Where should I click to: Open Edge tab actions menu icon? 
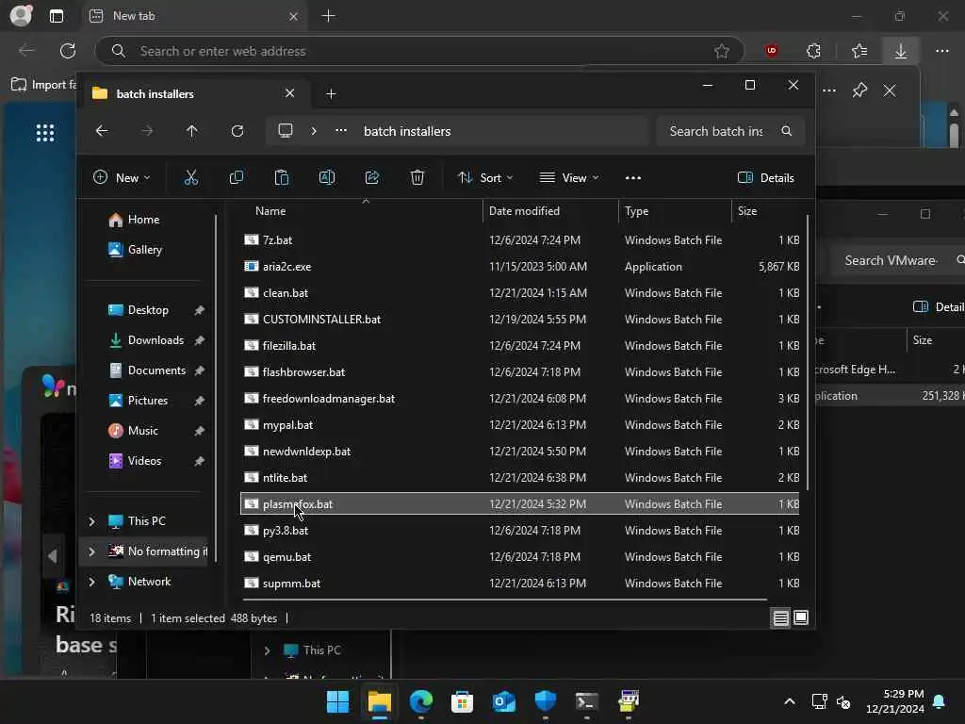[57, 16]
